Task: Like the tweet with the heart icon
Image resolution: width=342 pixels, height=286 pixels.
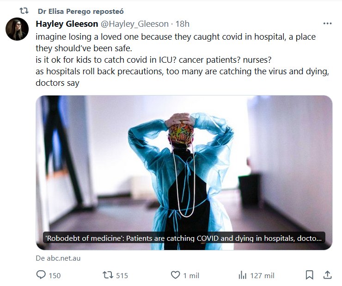Action: click(175, 275)
